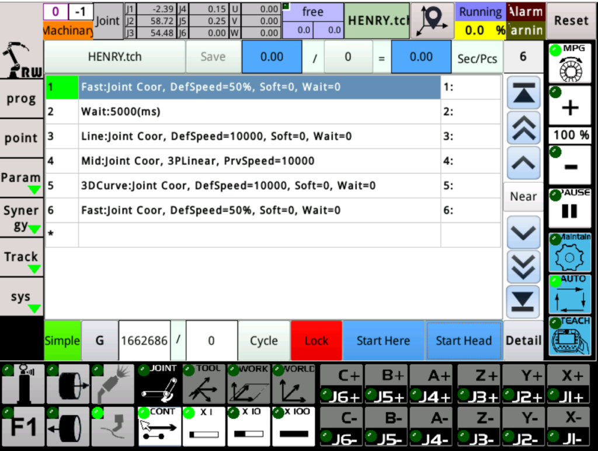The image size is (598, 451).
Task: Click the waypoint path icon in the top bar
Action: click(432, 20)
